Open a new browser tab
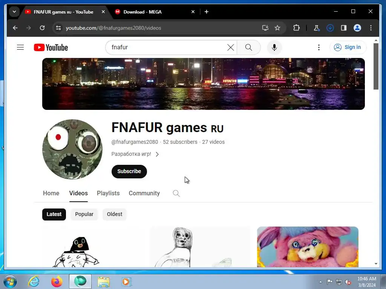The width and height of the screenshot is (386, 289). pos(207,12)
